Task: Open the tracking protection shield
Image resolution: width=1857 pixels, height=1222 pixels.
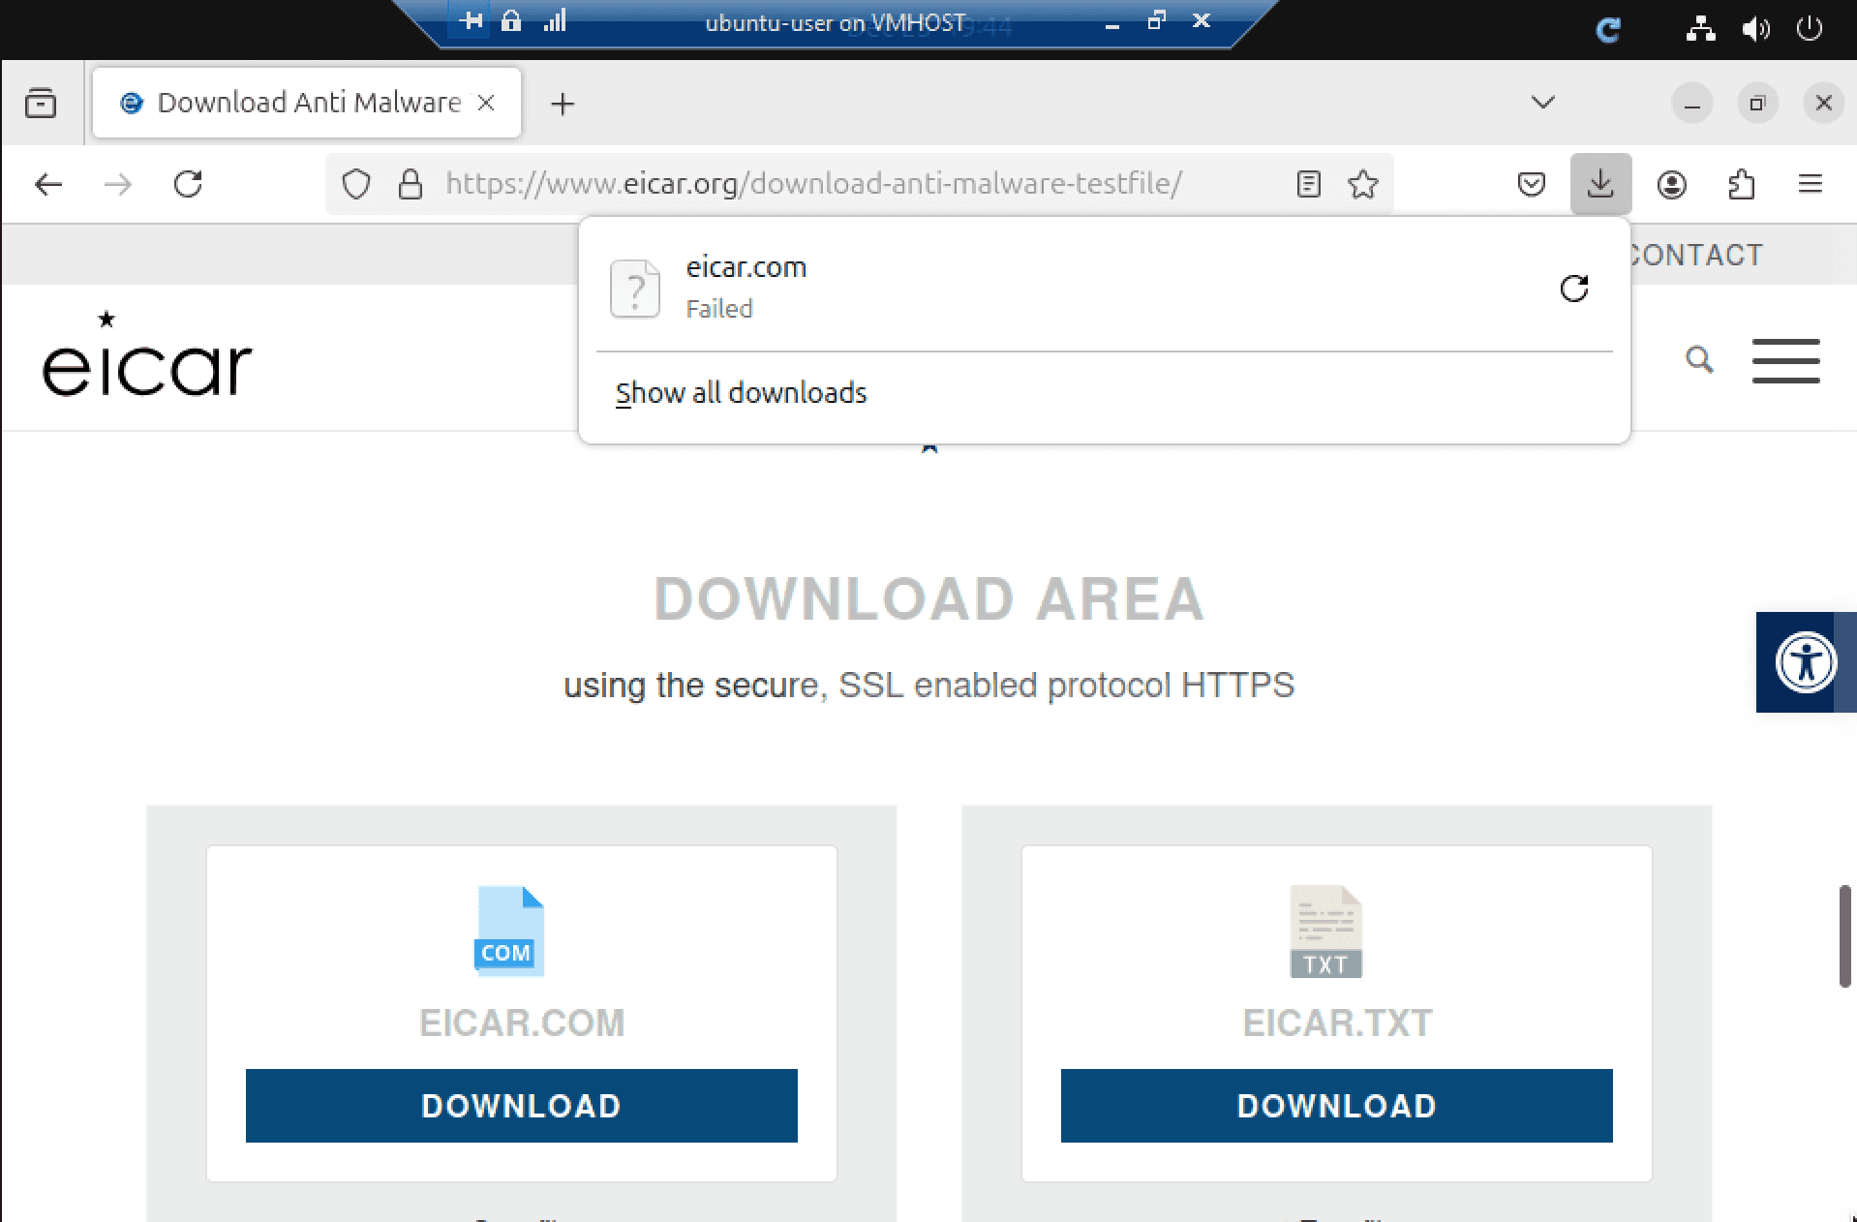Action: 356,184
